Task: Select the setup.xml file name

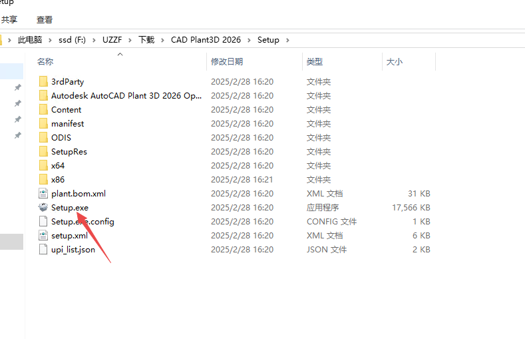Action: click(x=70, y=236)
